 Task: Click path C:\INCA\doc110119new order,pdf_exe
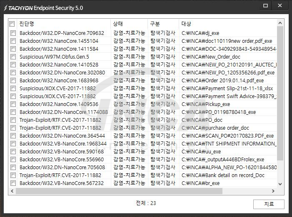(x=227, y=41)
